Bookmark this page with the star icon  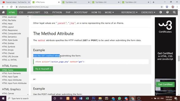(x=162, y=7)
